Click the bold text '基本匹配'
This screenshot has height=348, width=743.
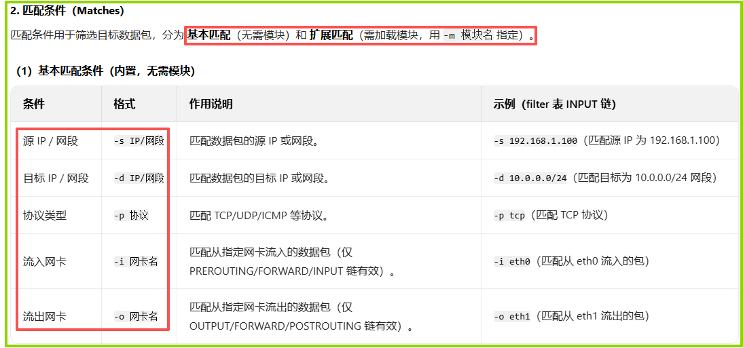(x=209, y=35)
